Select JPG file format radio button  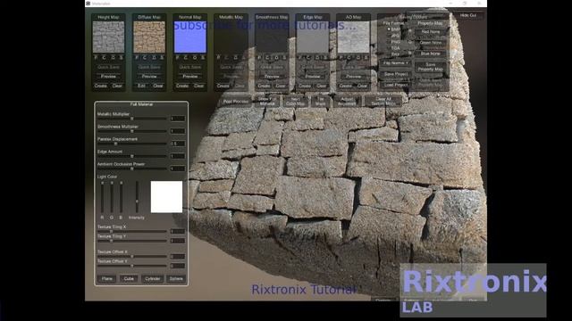click(x=393, y=36)
